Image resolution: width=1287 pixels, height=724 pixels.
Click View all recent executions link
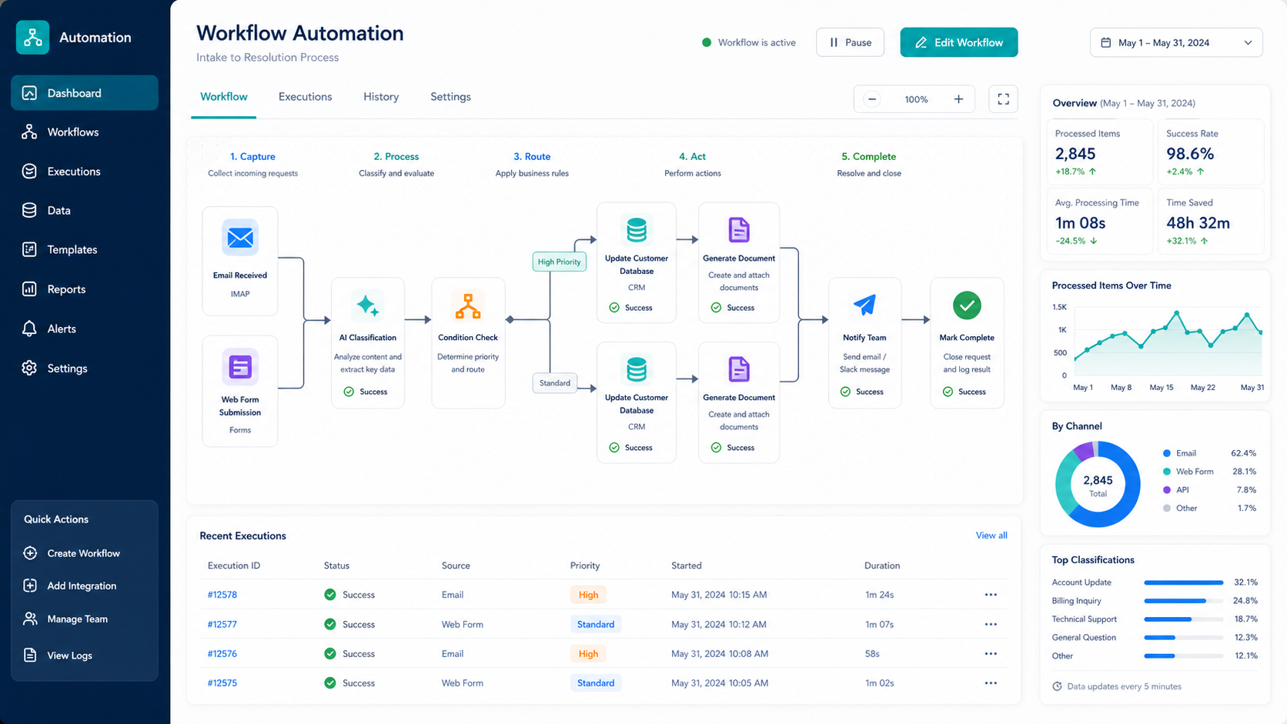click(x=991, y=535)
